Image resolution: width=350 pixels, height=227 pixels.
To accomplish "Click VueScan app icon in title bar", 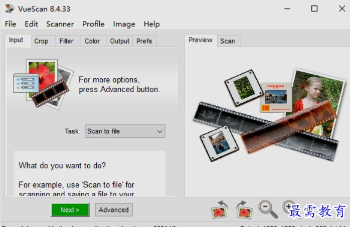I will 10,9.
